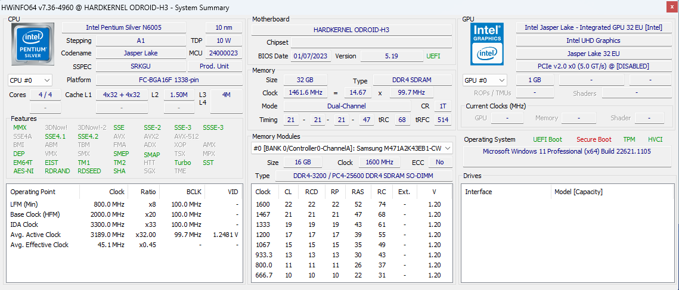Screen dimensions: 679x290
Task: Click the 666.7 clock row in memory timings table
Action: [352, 275]
